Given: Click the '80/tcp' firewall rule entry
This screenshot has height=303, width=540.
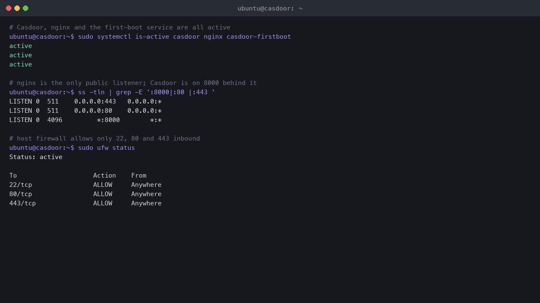Looking at the screenshot, I should coord(21,194).
